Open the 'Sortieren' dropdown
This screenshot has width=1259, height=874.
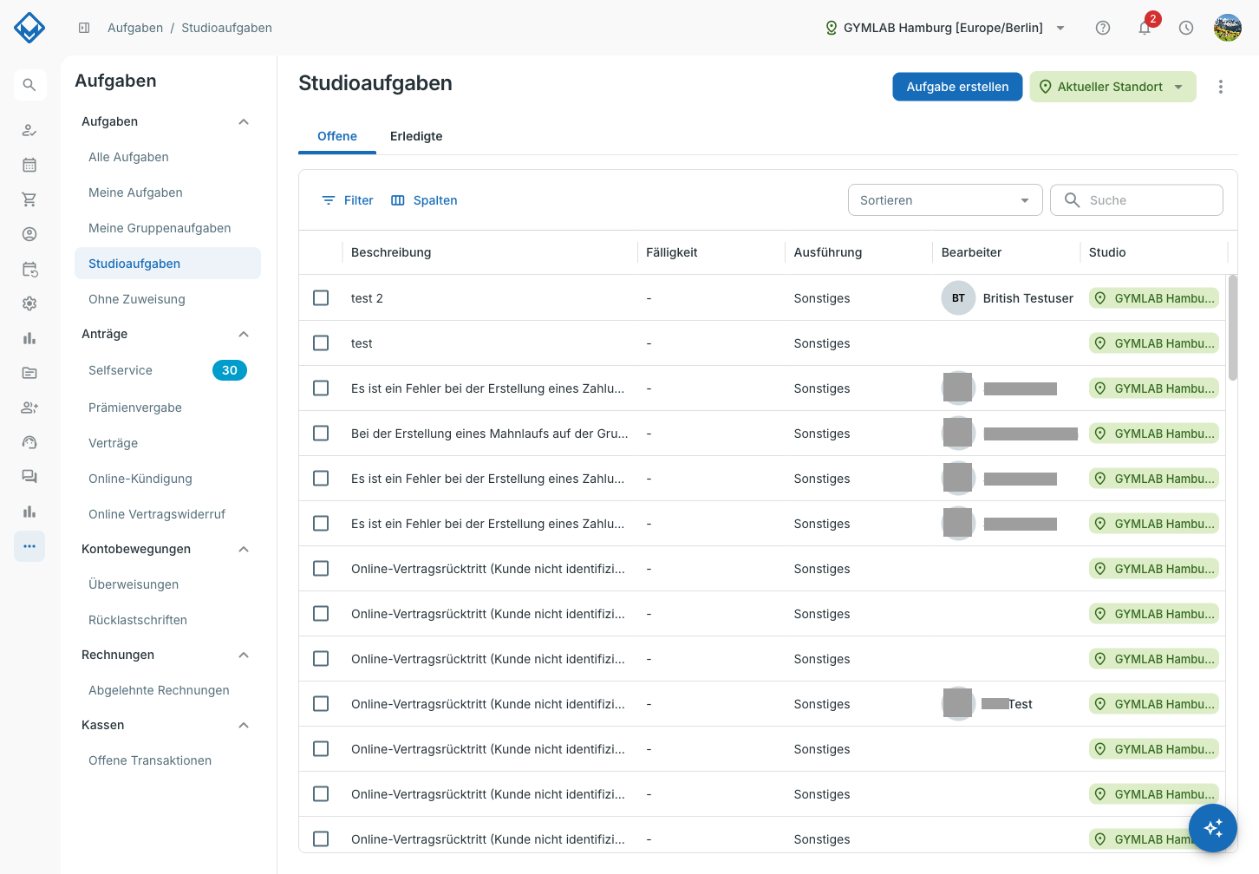click(945, 200)
